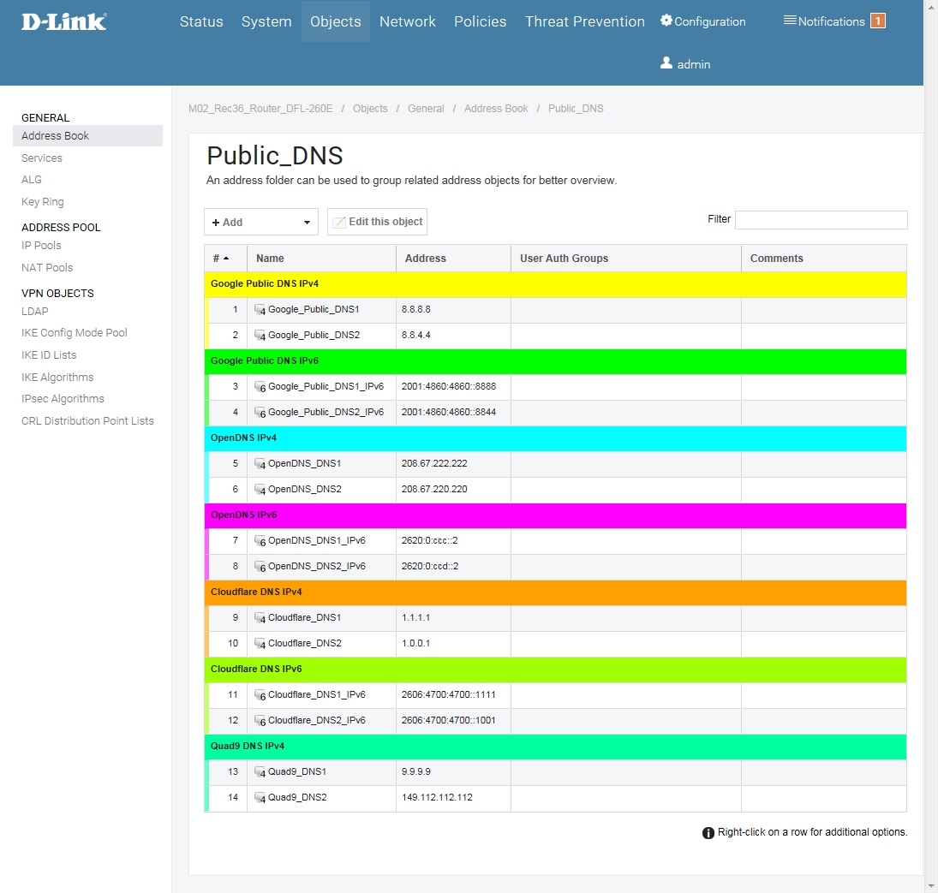Click the IPv4 icon beside Quad9_DNS1
The height and width of the screenshot is (893, 938).
click(260, 772)
